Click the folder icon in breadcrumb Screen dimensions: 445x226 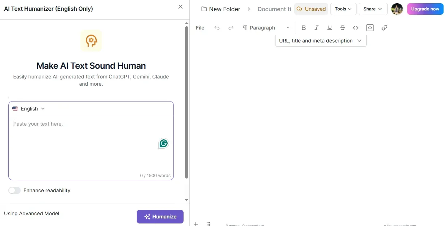point(204,9)
